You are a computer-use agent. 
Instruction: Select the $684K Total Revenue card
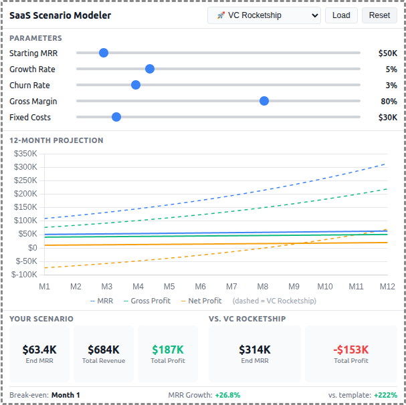[x=104, y=354]
